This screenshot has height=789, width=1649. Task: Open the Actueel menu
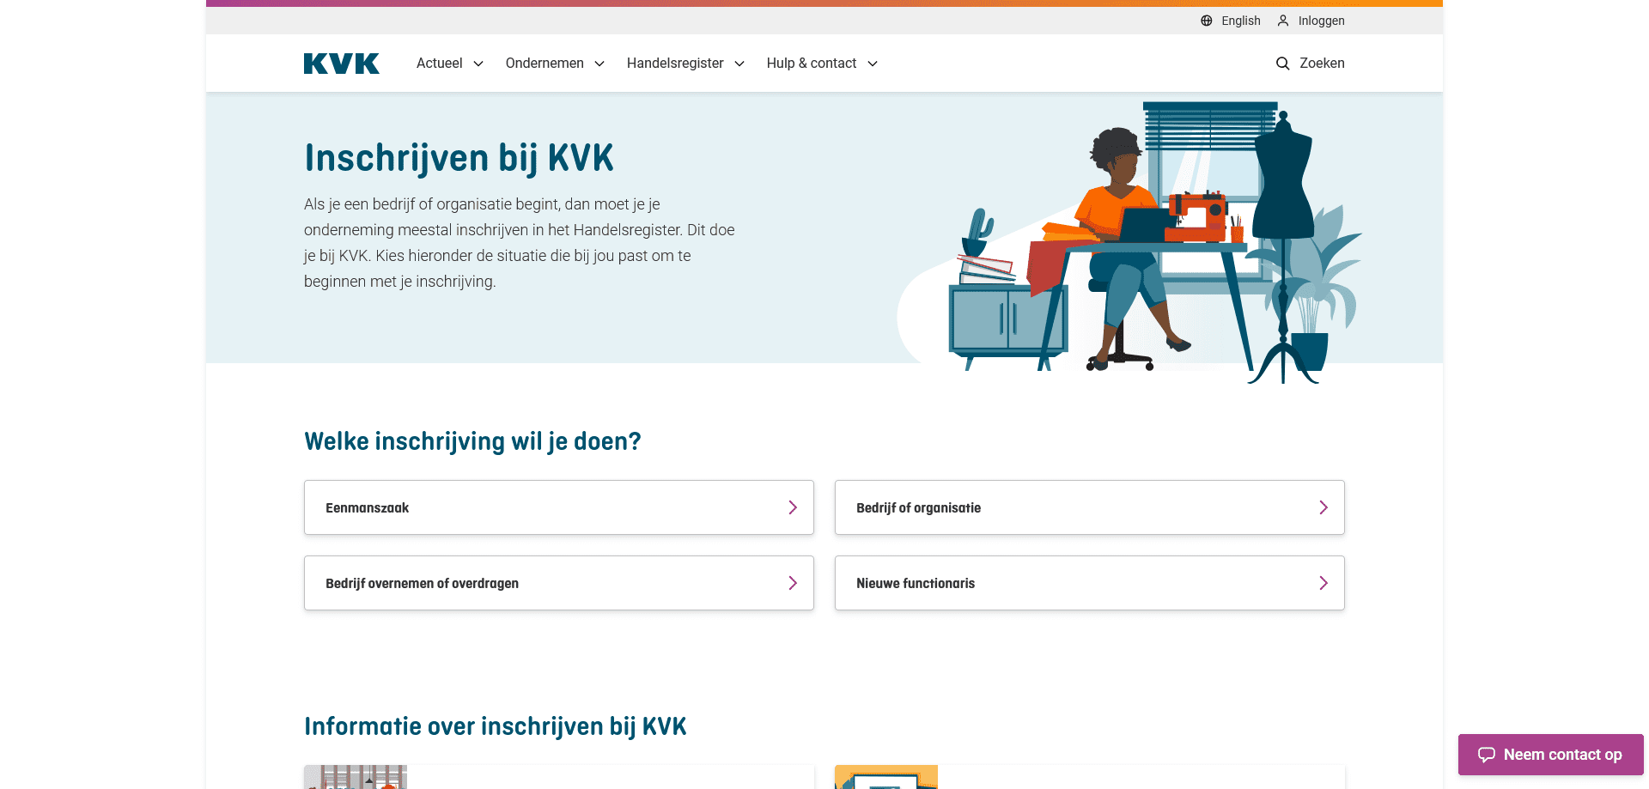point(450,64)
